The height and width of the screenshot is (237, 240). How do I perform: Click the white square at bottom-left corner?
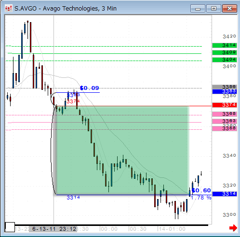pos(10,227)
